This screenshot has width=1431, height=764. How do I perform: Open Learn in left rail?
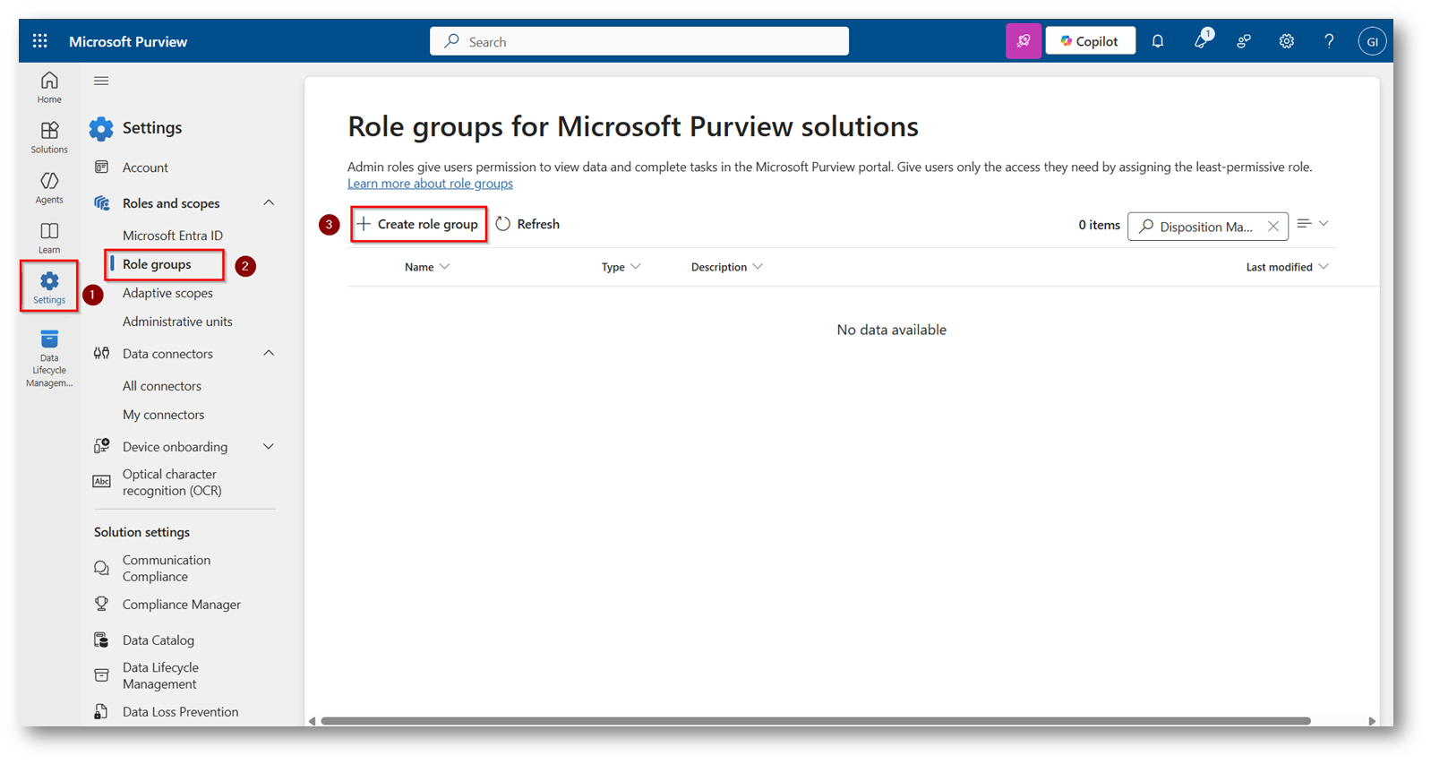pyautogui.click(x=49, y=238)
